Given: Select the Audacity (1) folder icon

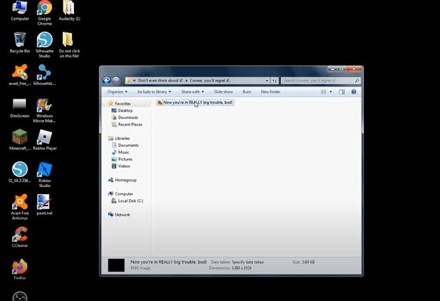Looking at the screenshot, I should point(69,11).
